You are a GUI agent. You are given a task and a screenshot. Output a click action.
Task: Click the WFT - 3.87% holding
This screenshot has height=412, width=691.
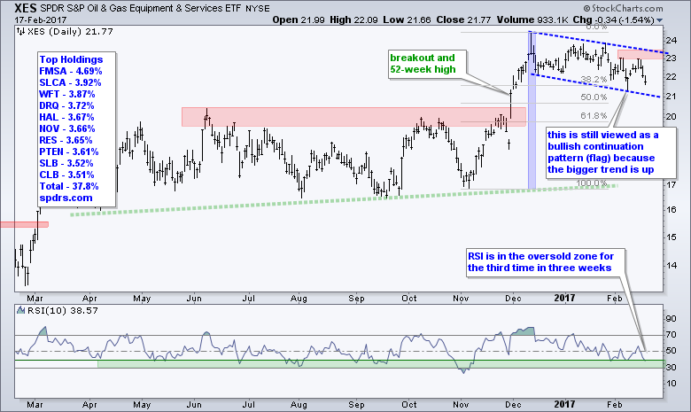coord(67,94)
